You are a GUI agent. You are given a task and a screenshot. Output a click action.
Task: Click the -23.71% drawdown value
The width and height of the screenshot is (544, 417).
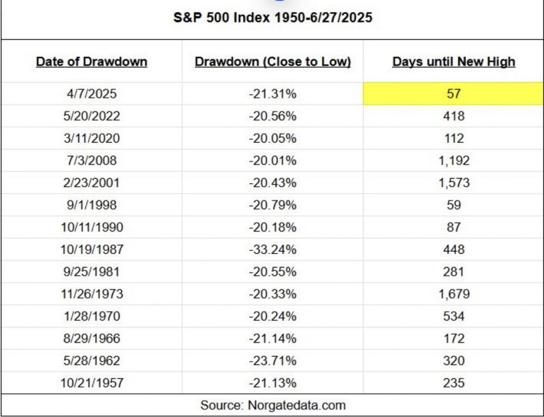273,361
